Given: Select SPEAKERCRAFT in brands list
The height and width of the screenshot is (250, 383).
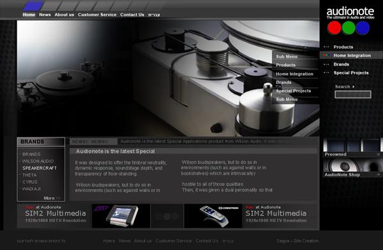Looking at the screenshot, I should [x=40, y=168].
